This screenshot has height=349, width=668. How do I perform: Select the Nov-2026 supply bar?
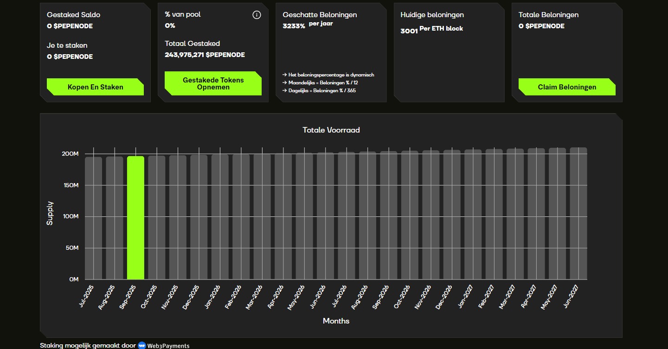point(431,215)
